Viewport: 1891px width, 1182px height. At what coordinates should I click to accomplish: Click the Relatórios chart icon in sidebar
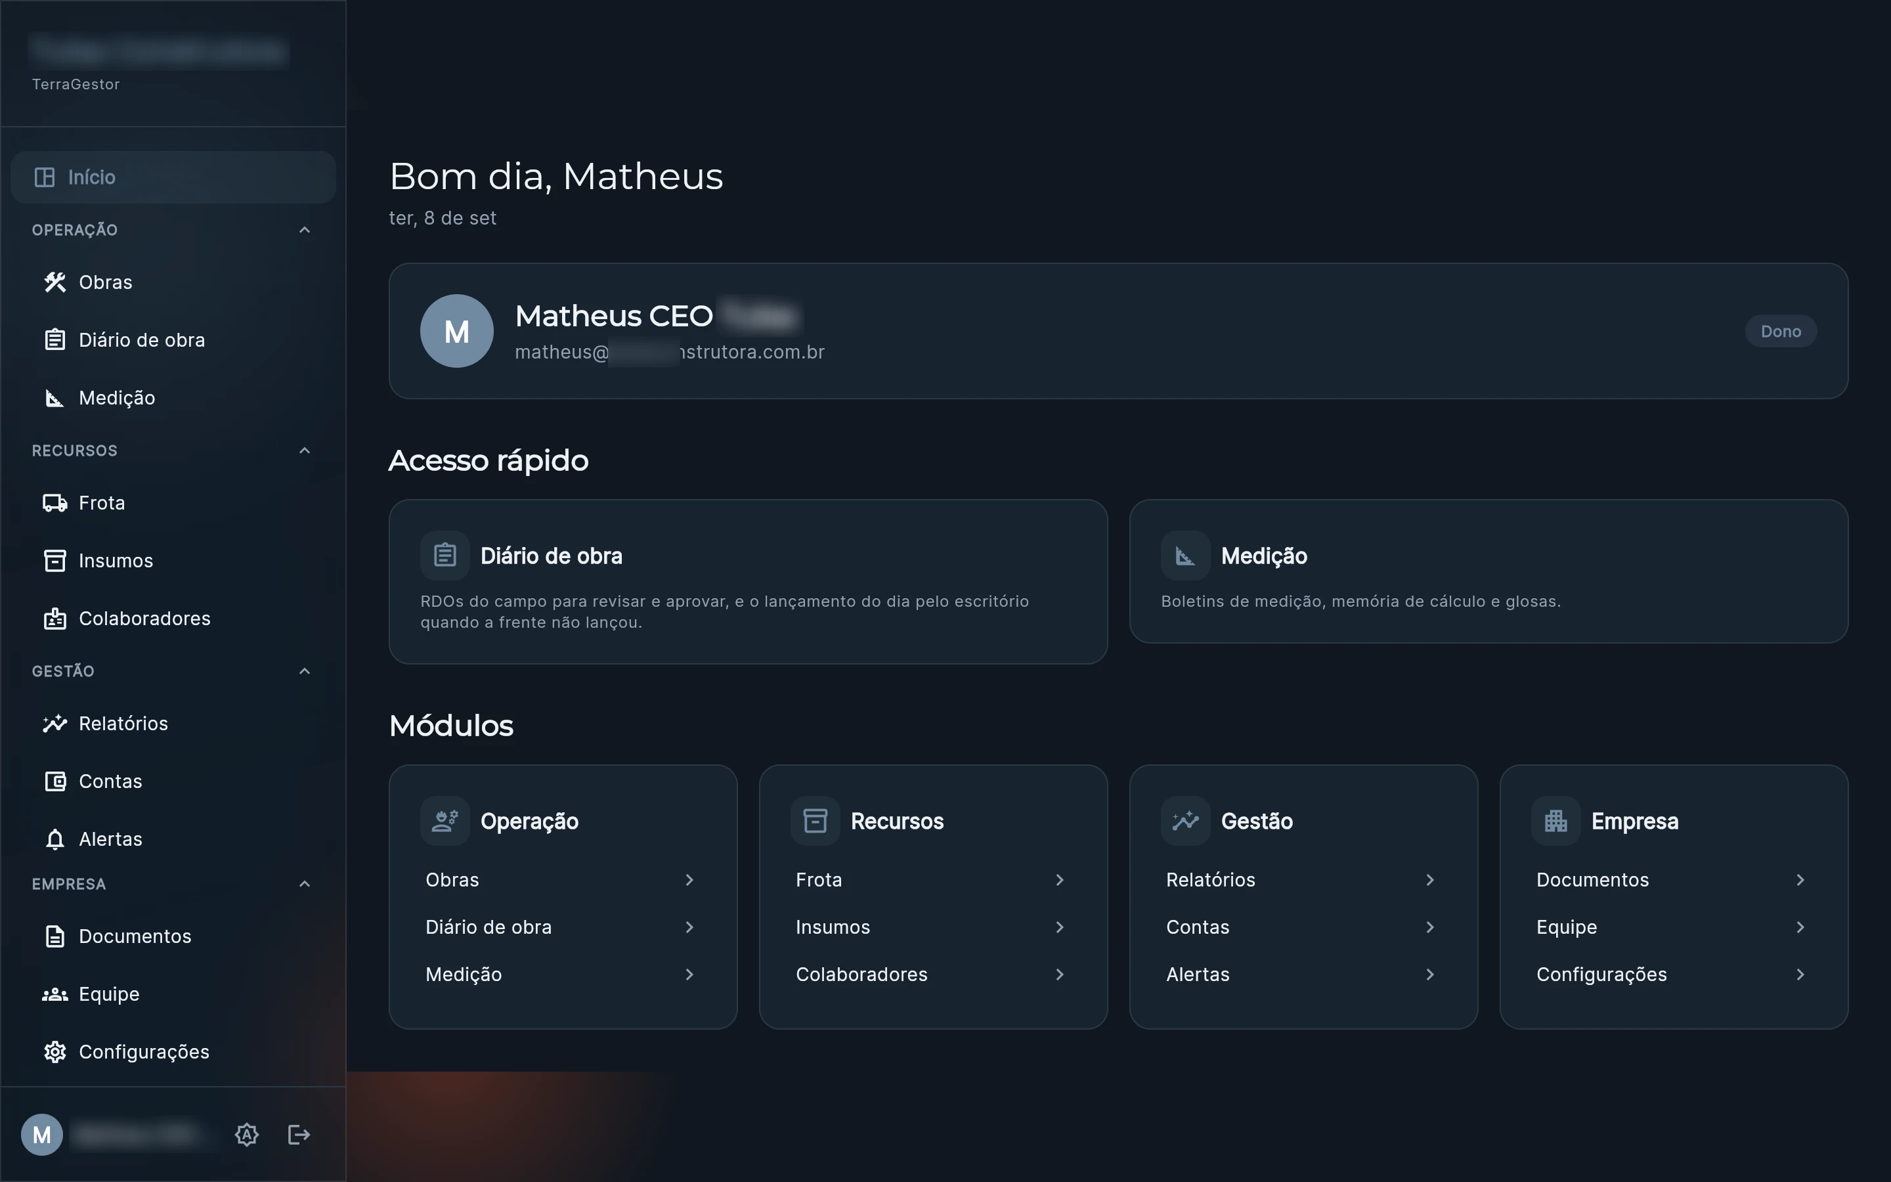point(54,723)
